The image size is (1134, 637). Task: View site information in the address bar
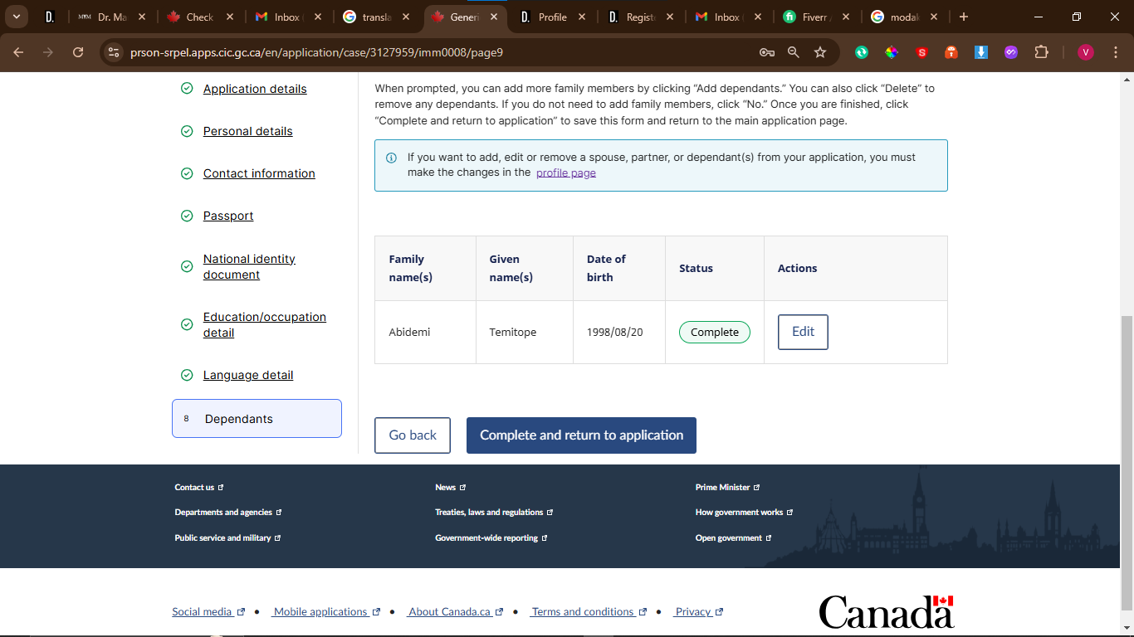115,52
